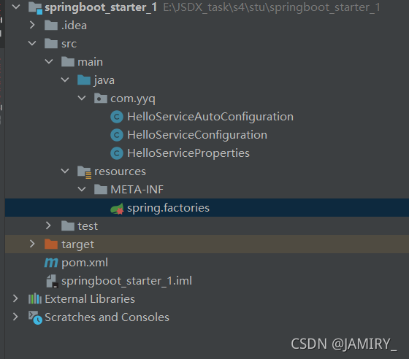Image resolution: width=409 pixels, height=359 pixels.
Task: Collapse the com.yyq package
Action: [82, 98]
